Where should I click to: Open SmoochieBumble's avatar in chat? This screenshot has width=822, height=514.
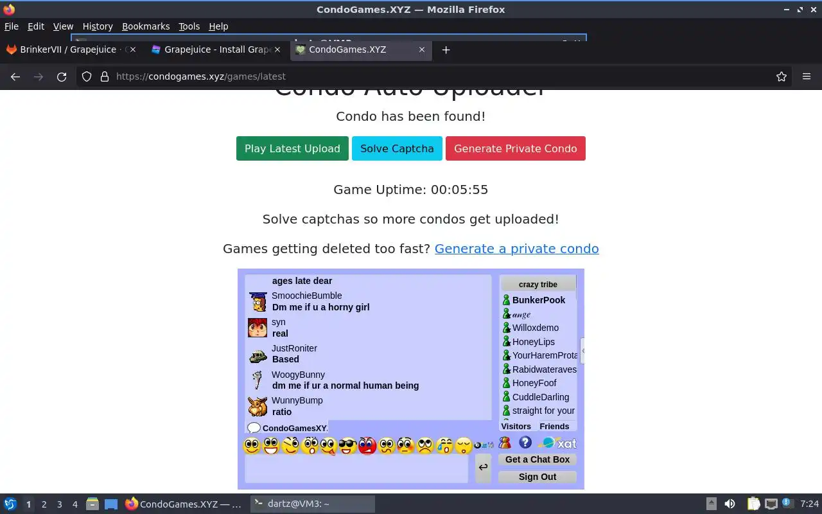258,302
